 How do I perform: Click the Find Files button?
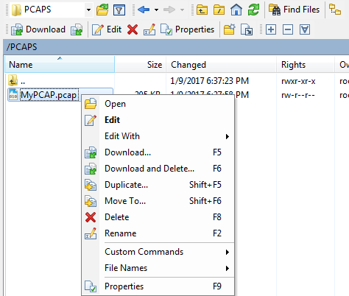click(294, 10)
